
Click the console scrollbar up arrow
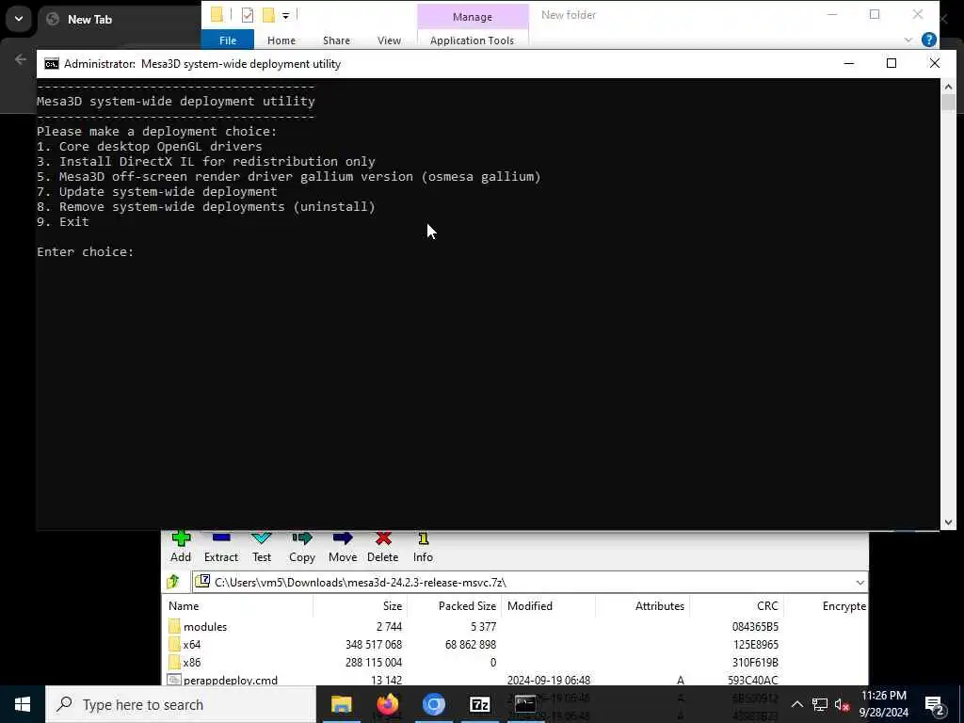tap(948, 87)
